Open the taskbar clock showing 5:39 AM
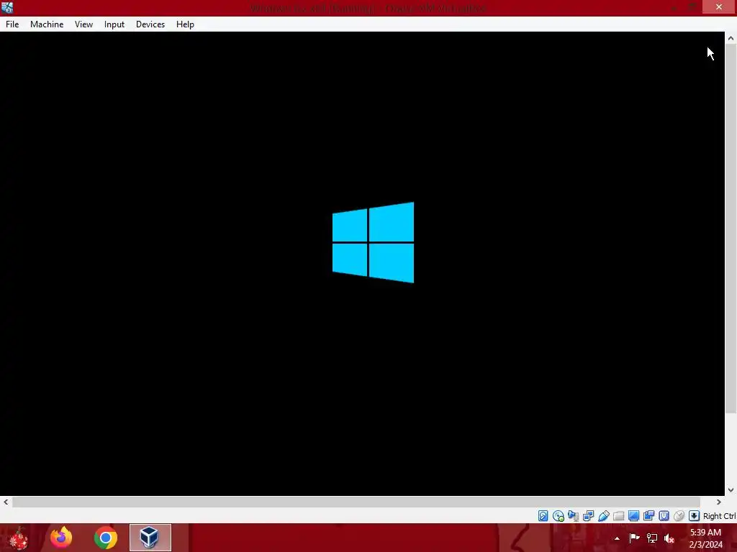Screen dimensions: 737x552 click(705, 538)
